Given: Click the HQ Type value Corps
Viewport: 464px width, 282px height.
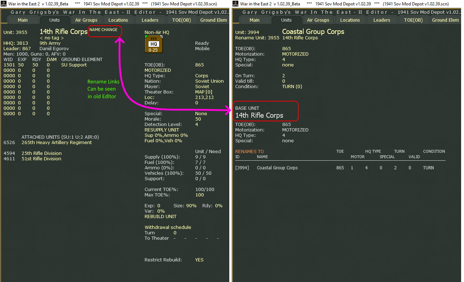Looking at the screenshot, I should [x=201, y=76].
